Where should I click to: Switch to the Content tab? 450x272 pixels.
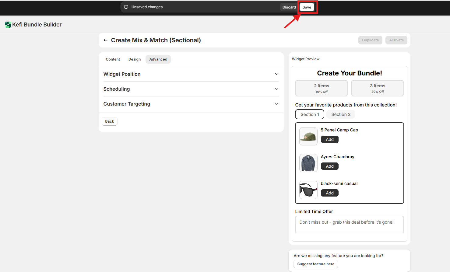(x=113, y=59)
